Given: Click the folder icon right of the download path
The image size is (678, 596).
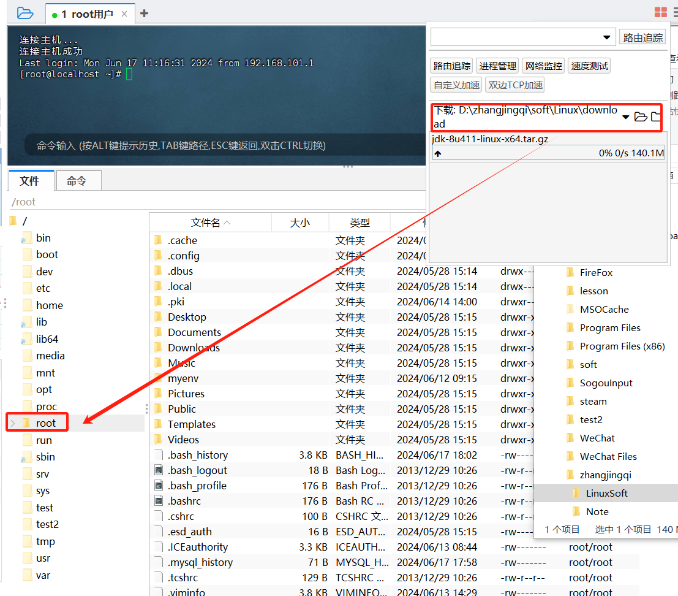Looking at the screenshot, I should tap(655, 117).
